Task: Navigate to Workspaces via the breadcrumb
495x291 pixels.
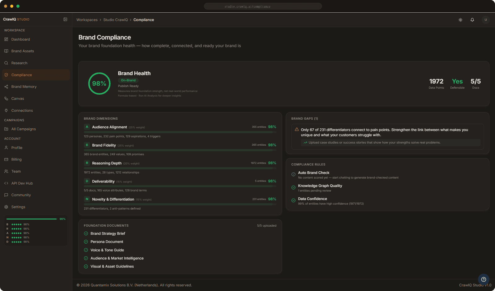Action: [87, 19]
